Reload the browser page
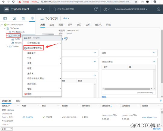 point(14,2)
